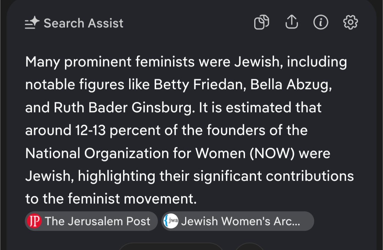Open the info icon details
383x250 pixels.
[321, 23]
